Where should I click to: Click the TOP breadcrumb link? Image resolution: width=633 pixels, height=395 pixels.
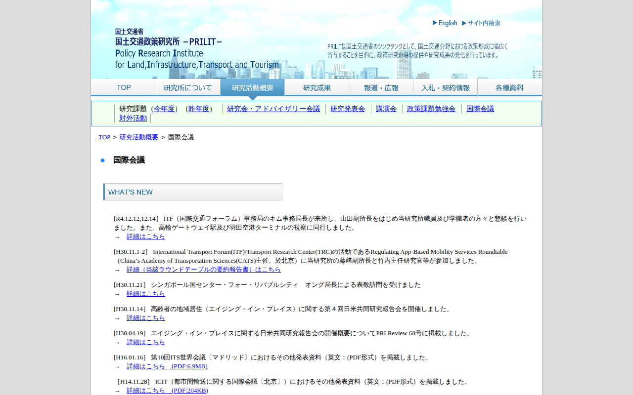(104, 137)
